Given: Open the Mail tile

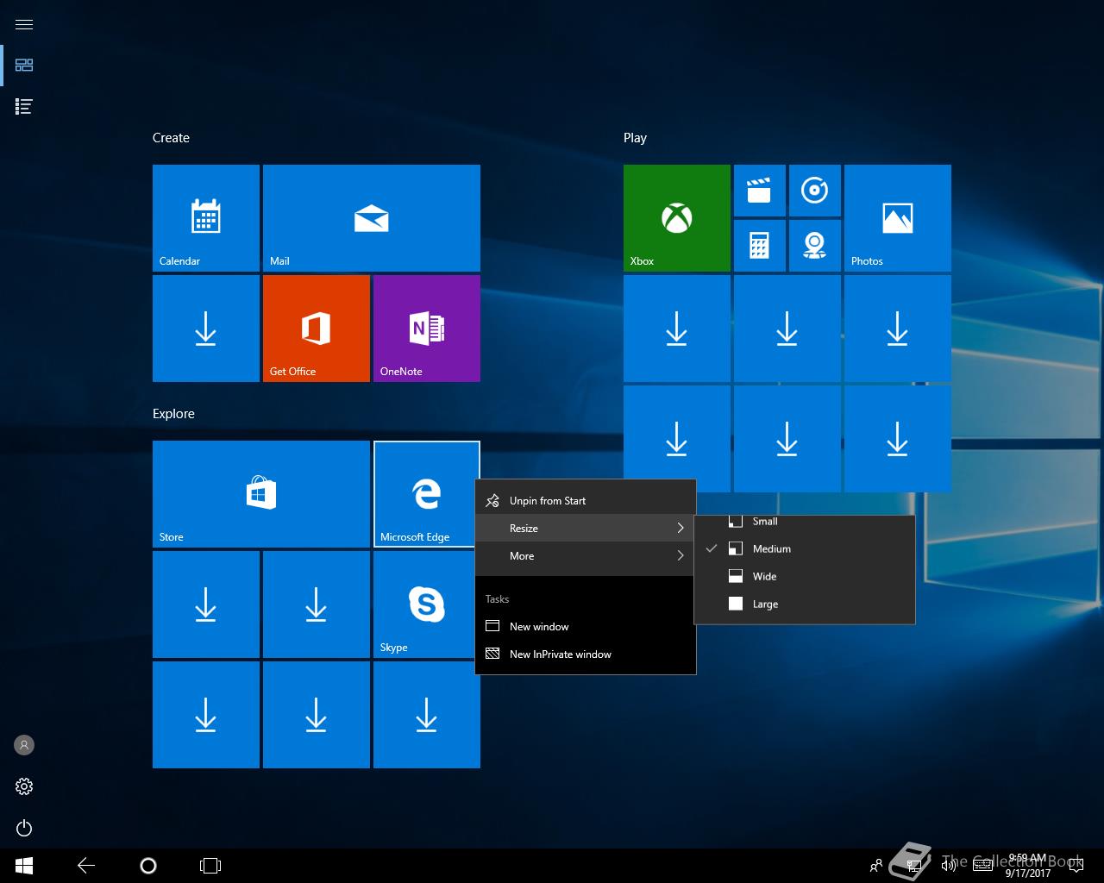Looking at the screenshot, I should pos(372,218).
